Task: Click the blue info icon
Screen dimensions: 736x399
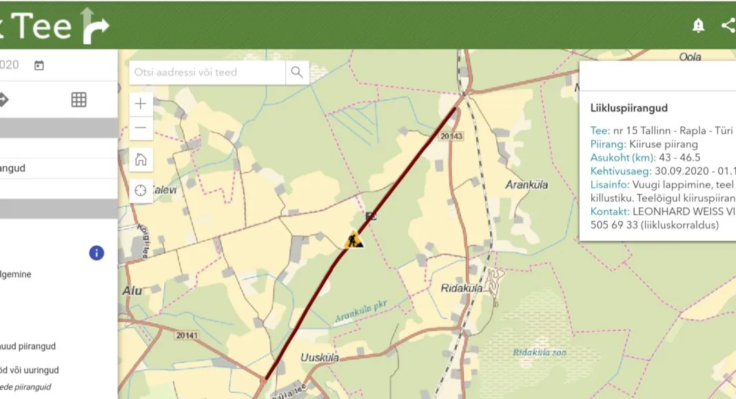Action: click(x=96, y=253)
